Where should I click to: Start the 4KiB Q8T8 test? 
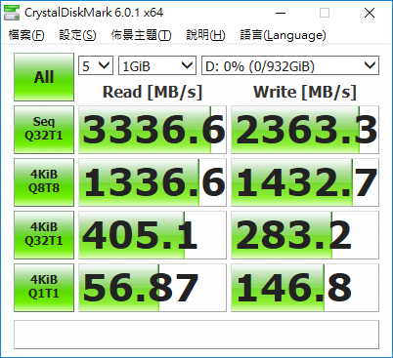(44, 182)
